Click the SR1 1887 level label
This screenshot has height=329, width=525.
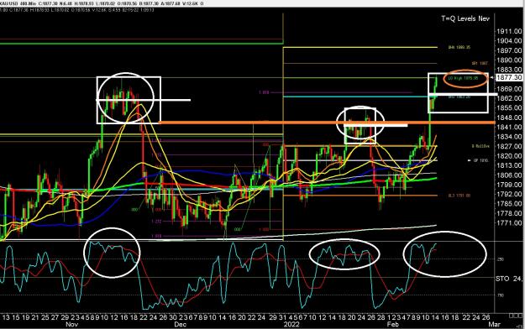[480, 63]
